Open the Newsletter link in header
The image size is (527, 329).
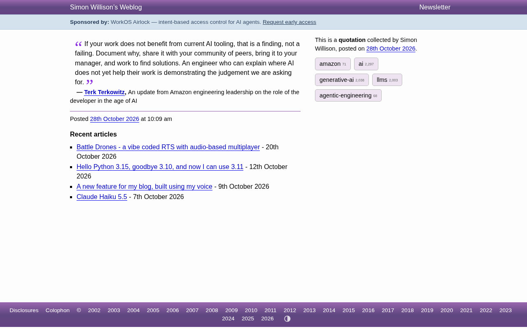(x=435, y=7)
